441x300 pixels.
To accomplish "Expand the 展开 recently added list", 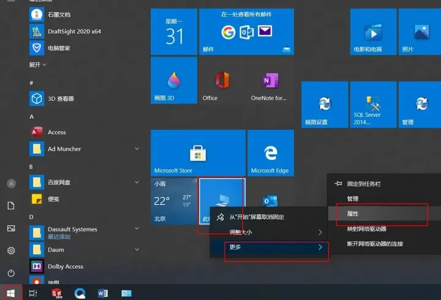I will [x=38, y=64].
